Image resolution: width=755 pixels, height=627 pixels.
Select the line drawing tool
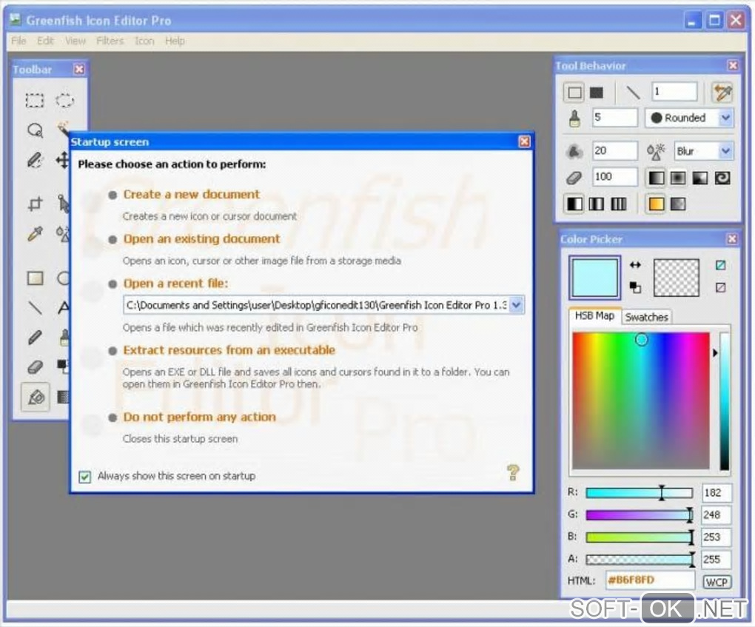point(35,307)
